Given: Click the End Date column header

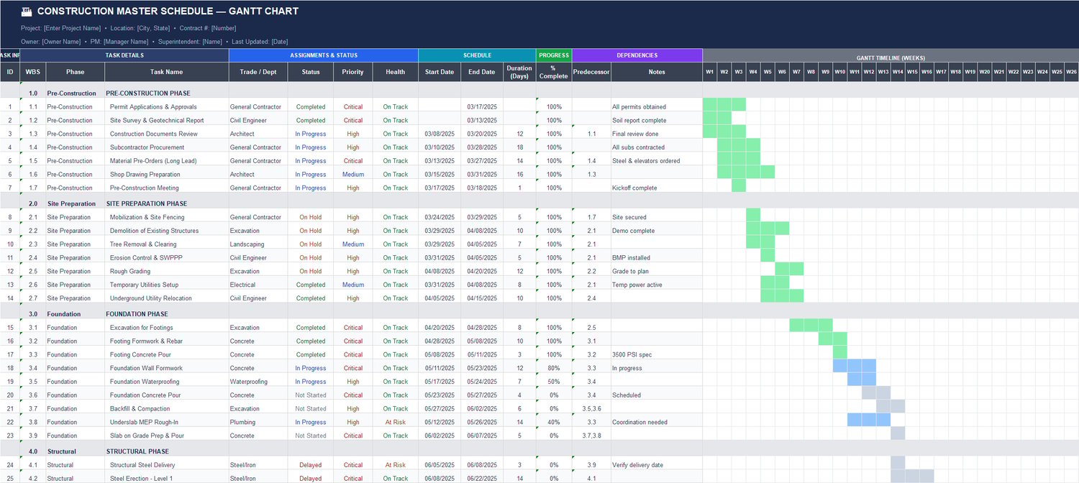Looking at the screenshot, I should click(482, 72).
